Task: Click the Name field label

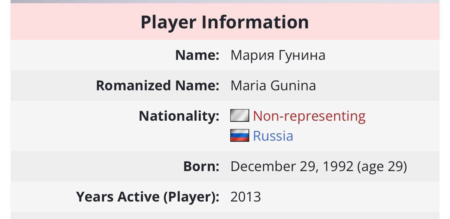Action: click(197, 55)
